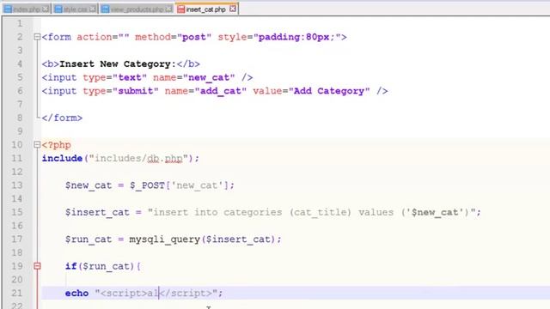Click mysqli_query function call on line 17
This screenshot has width=550, height=309.
205,239
